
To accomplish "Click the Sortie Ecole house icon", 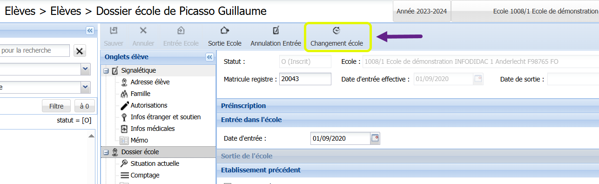I will click(225, 31).
